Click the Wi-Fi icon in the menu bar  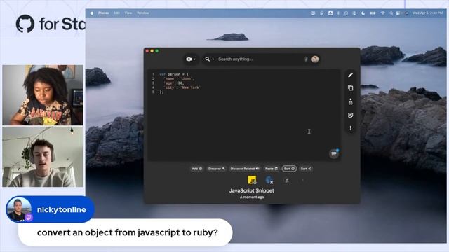point(382,13)
